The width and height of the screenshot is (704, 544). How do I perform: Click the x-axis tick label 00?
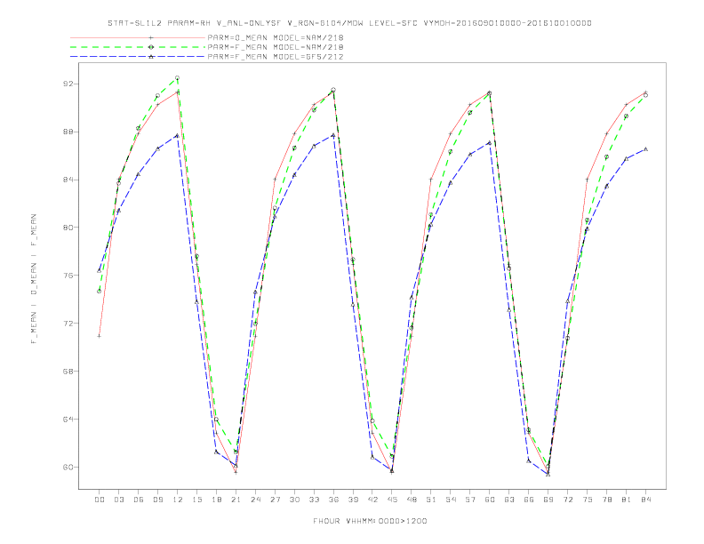click(x=100, y=500)
